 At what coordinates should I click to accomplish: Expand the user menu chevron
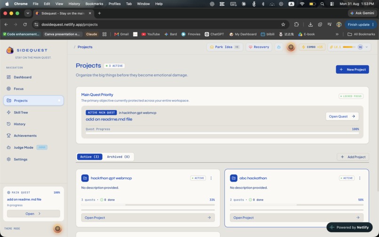(367, 47)
